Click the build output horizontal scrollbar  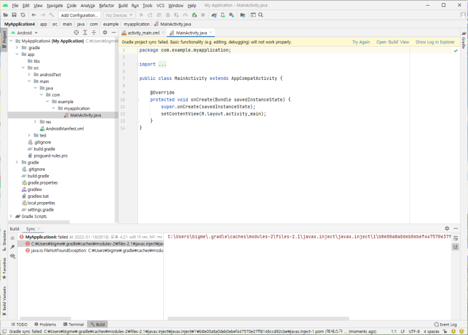258,318
